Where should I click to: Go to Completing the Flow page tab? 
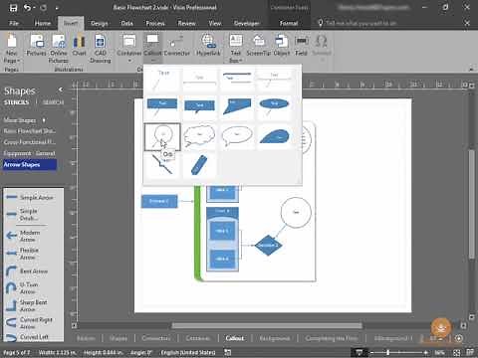click(x=332, y=338)
